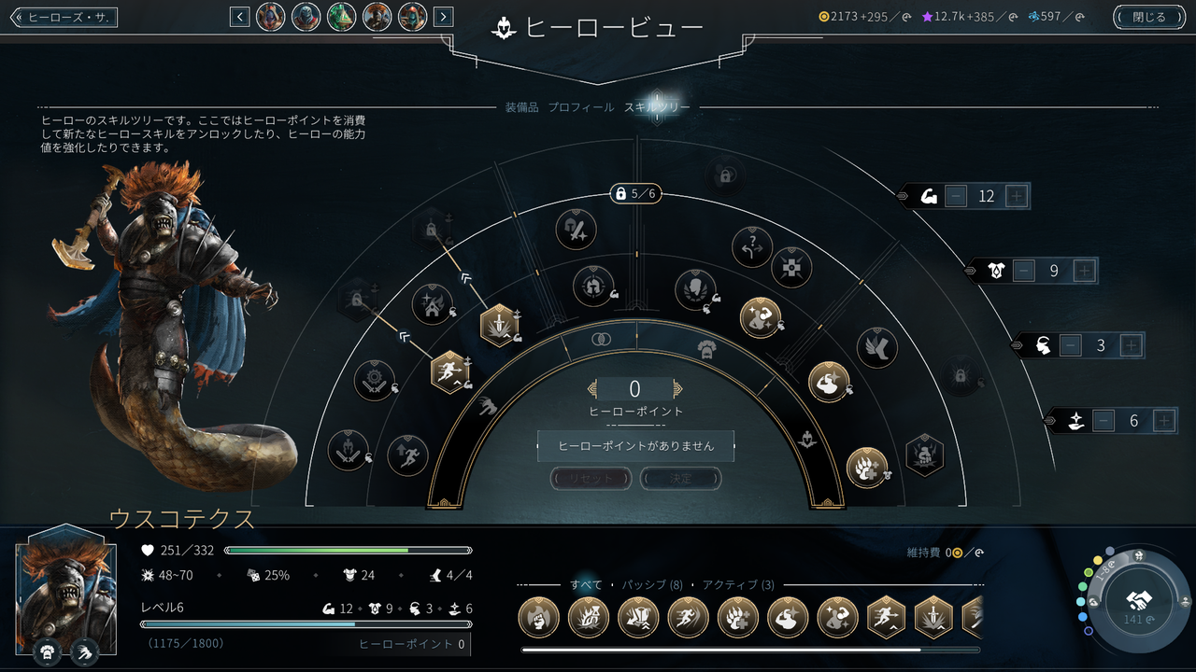Go to previous hero with left chevron
This screenshot has height=672, width=1196.
coord(240,17)
